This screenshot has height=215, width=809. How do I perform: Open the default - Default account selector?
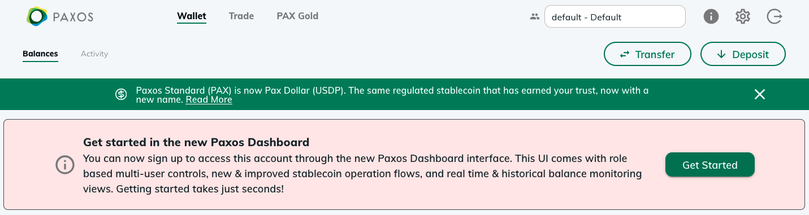615,17
